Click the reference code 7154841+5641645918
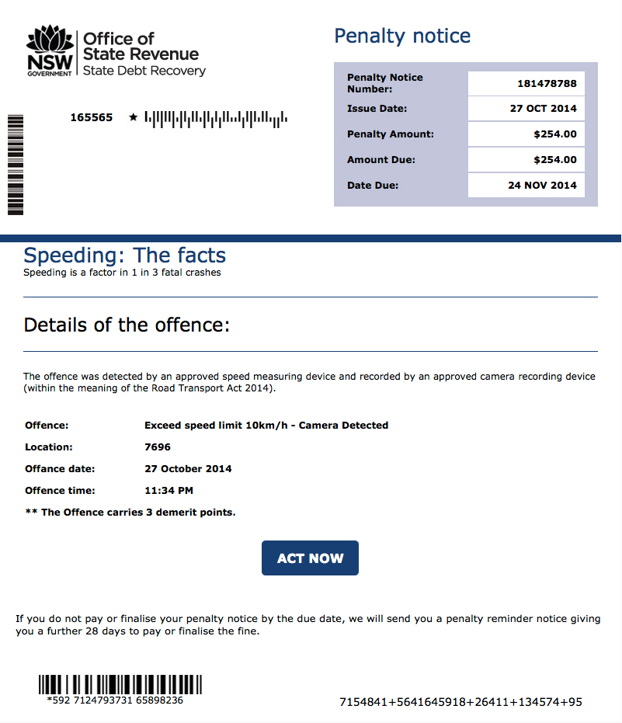This screenshot has height=723, width=622. coord(460,702)
